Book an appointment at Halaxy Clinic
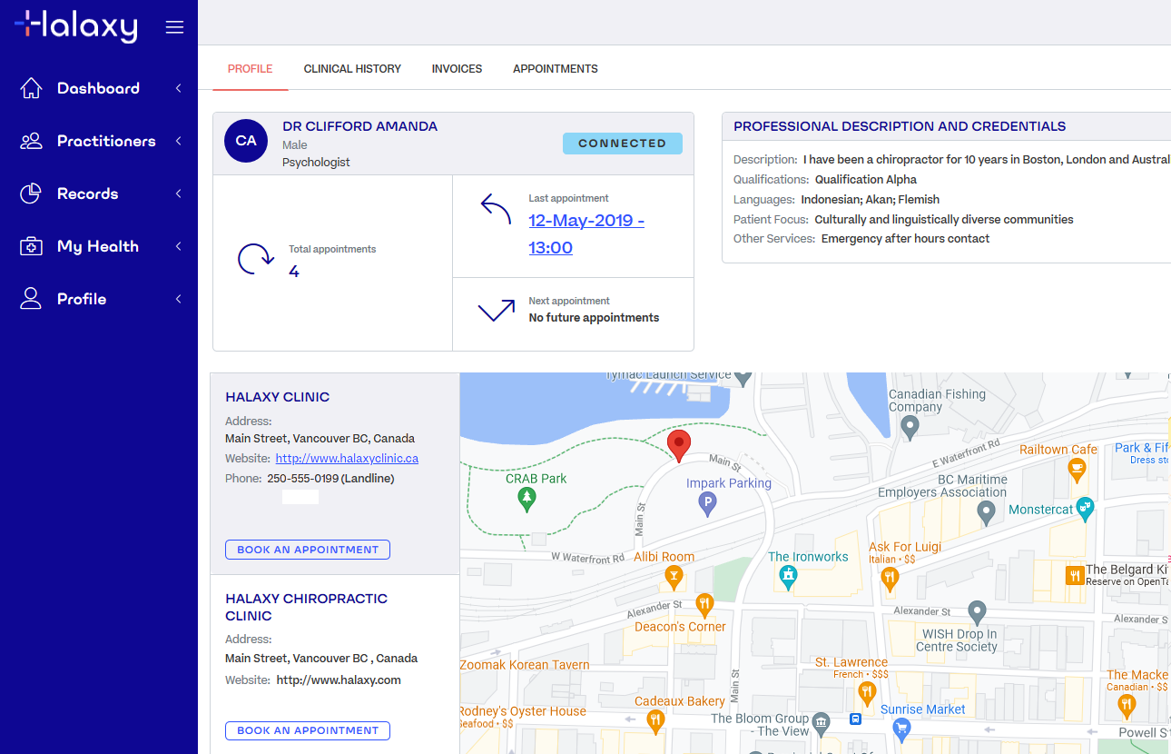 [307, 549]
